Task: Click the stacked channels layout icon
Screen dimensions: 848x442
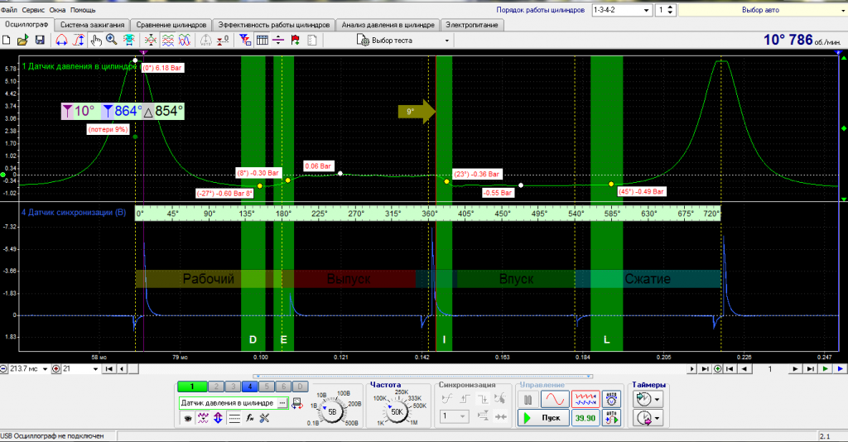Action: click(167, 40)
